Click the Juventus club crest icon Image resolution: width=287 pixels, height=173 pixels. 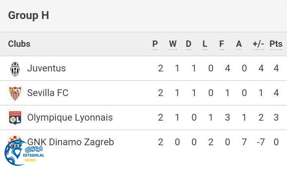(15, 69)
